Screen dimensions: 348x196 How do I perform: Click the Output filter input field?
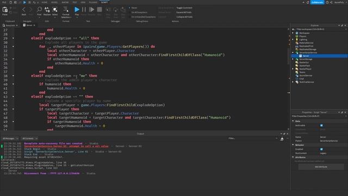pos(252,138)
